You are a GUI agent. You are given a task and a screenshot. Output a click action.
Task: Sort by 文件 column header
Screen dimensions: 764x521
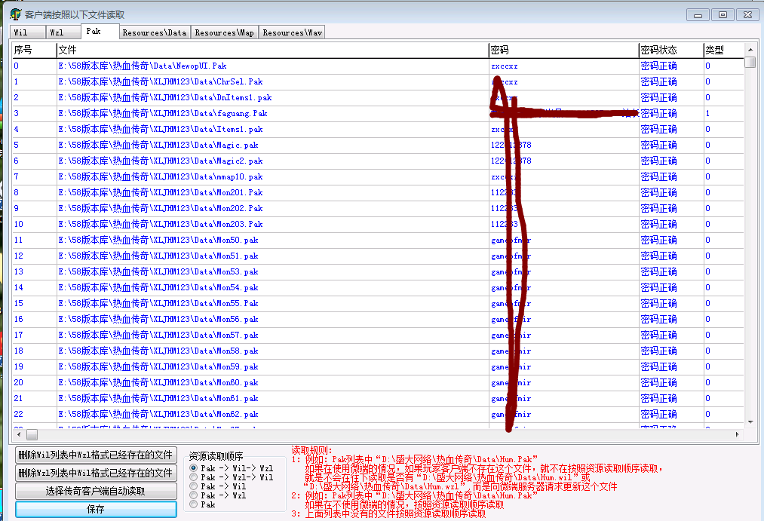pos(273,50)
